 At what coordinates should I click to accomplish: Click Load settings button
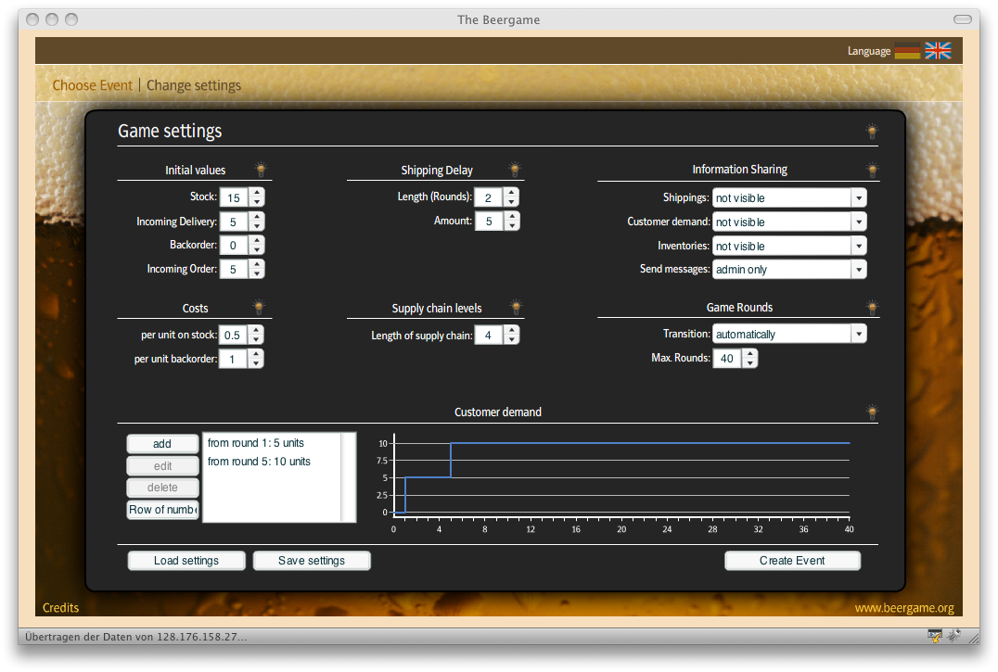tap(186, 560)
